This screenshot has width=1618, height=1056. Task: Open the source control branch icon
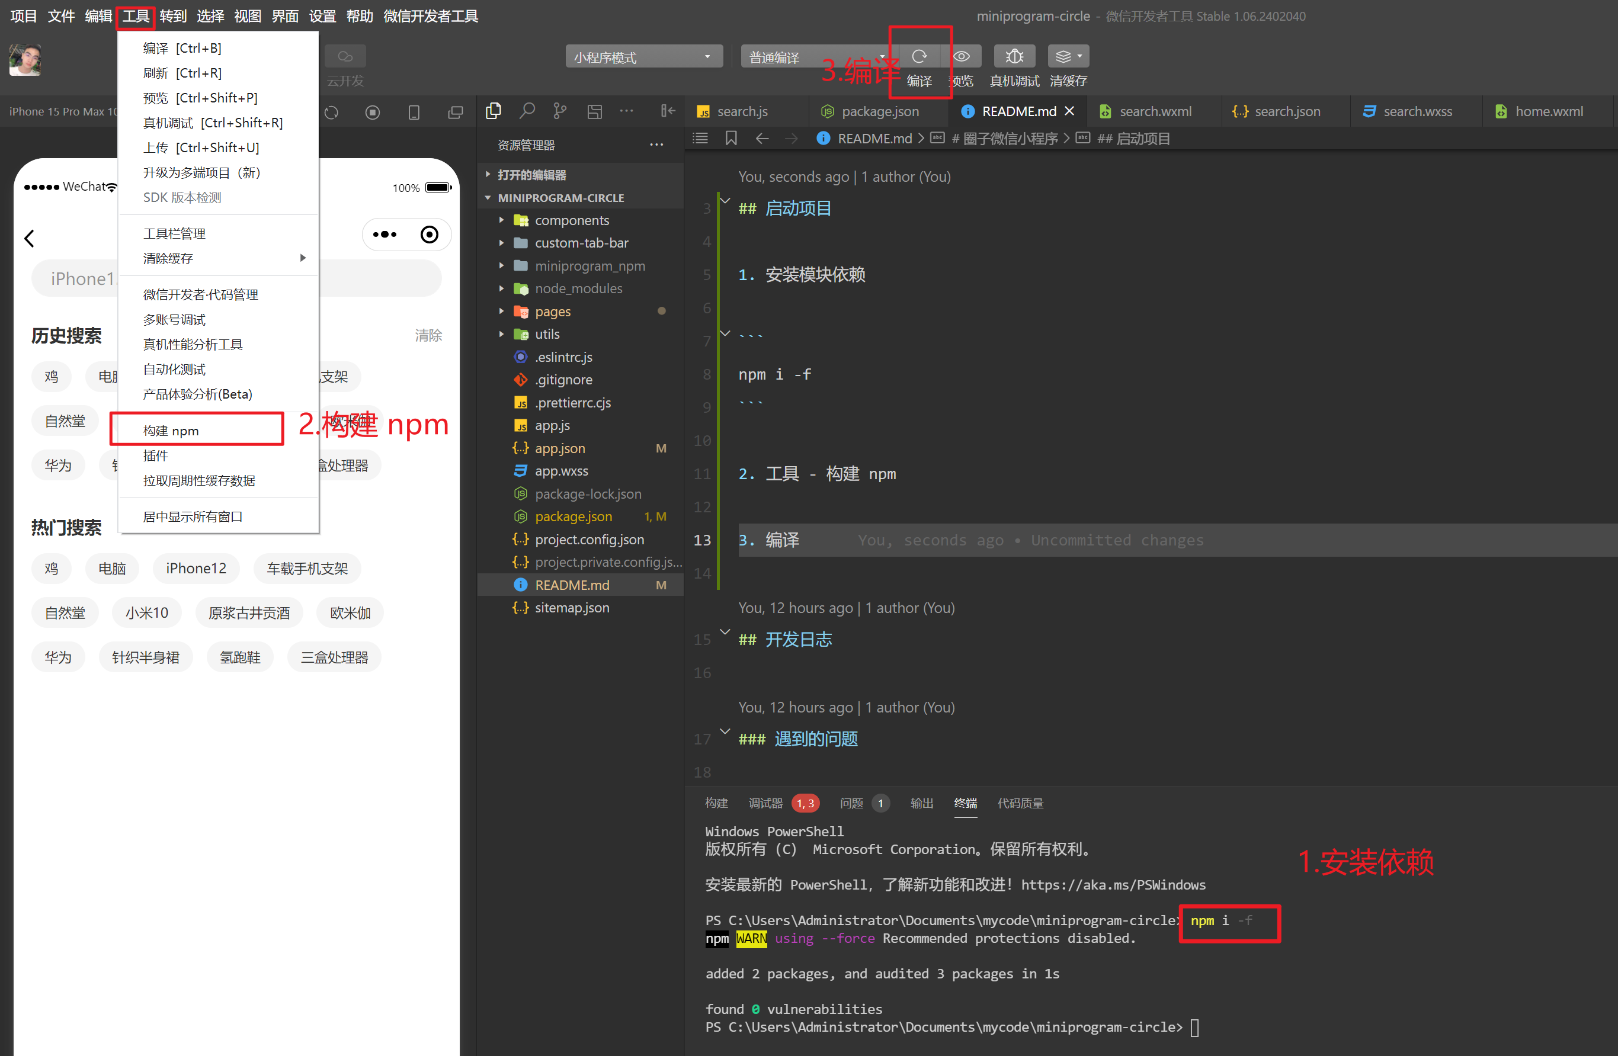point(560,111)
